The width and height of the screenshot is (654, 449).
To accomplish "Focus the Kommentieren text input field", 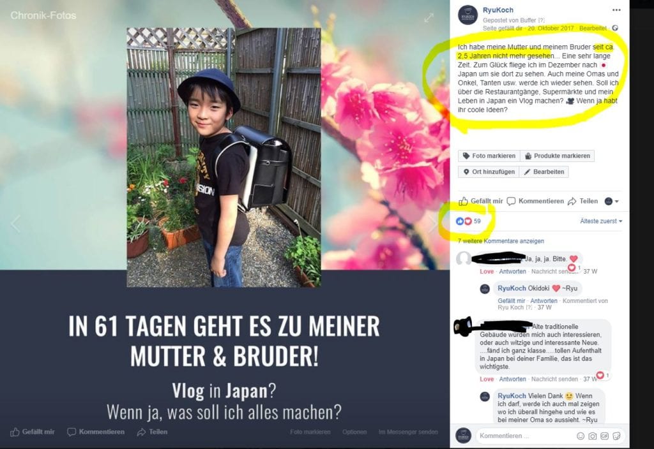I will (526, 436).
